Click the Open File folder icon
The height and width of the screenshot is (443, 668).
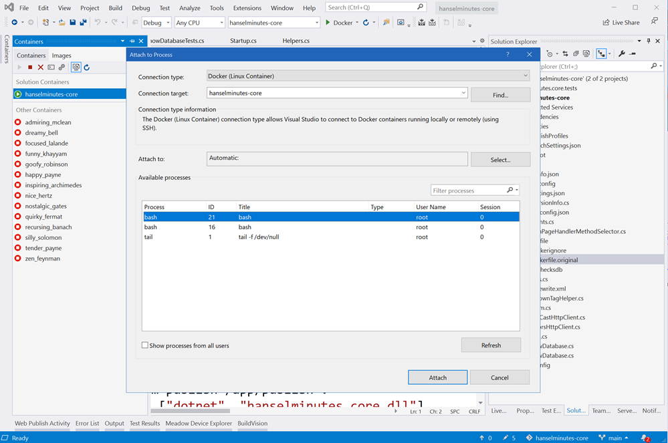pos(62,23)
